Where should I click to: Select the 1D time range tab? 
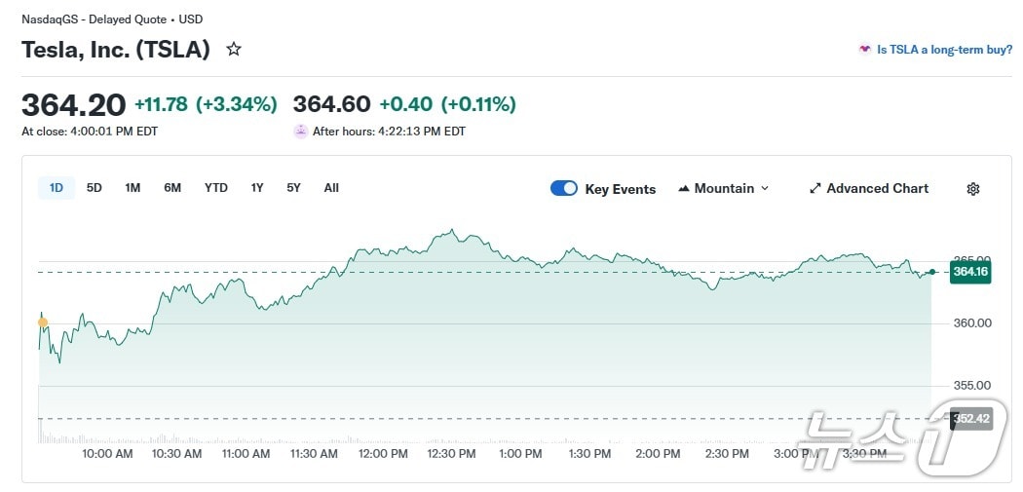[x=57, y=188]
